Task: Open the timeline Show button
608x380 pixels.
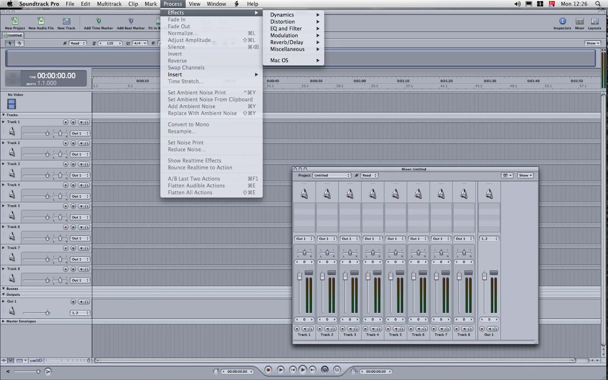Action: 593,43
